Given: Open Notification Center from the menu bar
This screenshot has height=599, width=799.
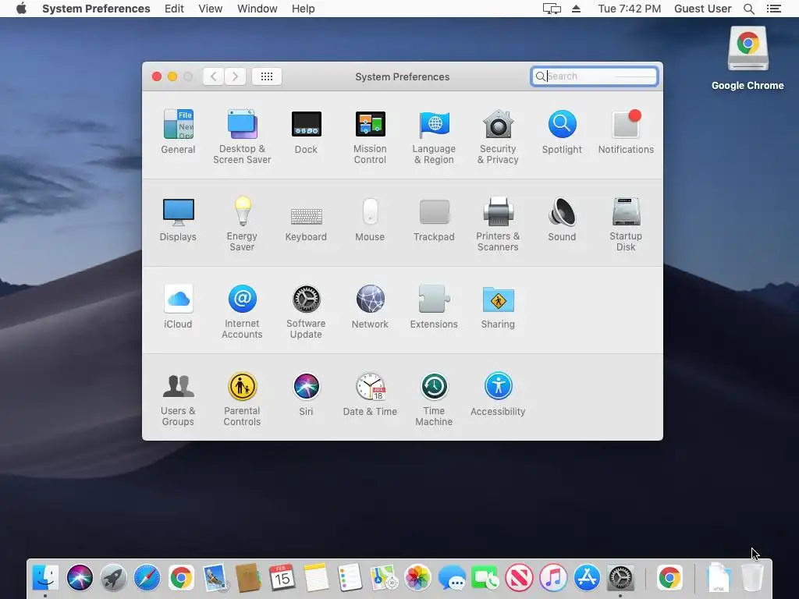Looking at the screenshot, I should (774, 9).
